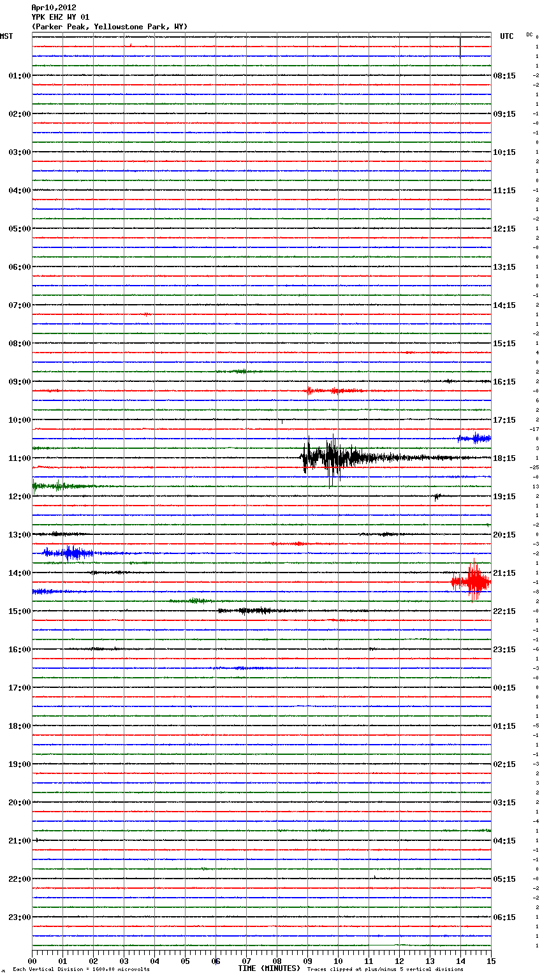Click minute tick '00' on bottom axis
This screenshot has width=542, height=978.
[x=32, y=961]
